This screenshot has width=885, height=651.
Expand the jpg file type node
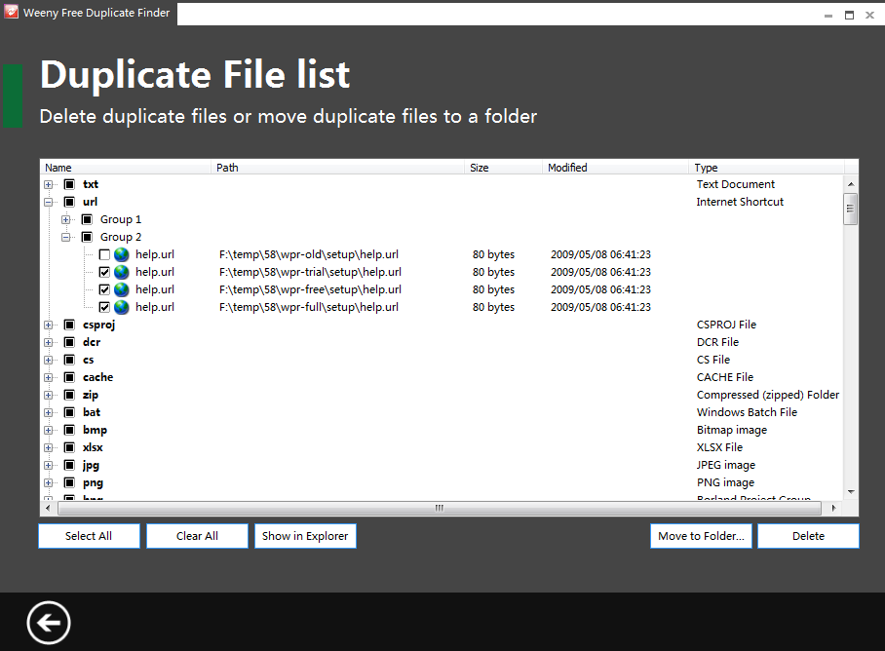(49, 466)
